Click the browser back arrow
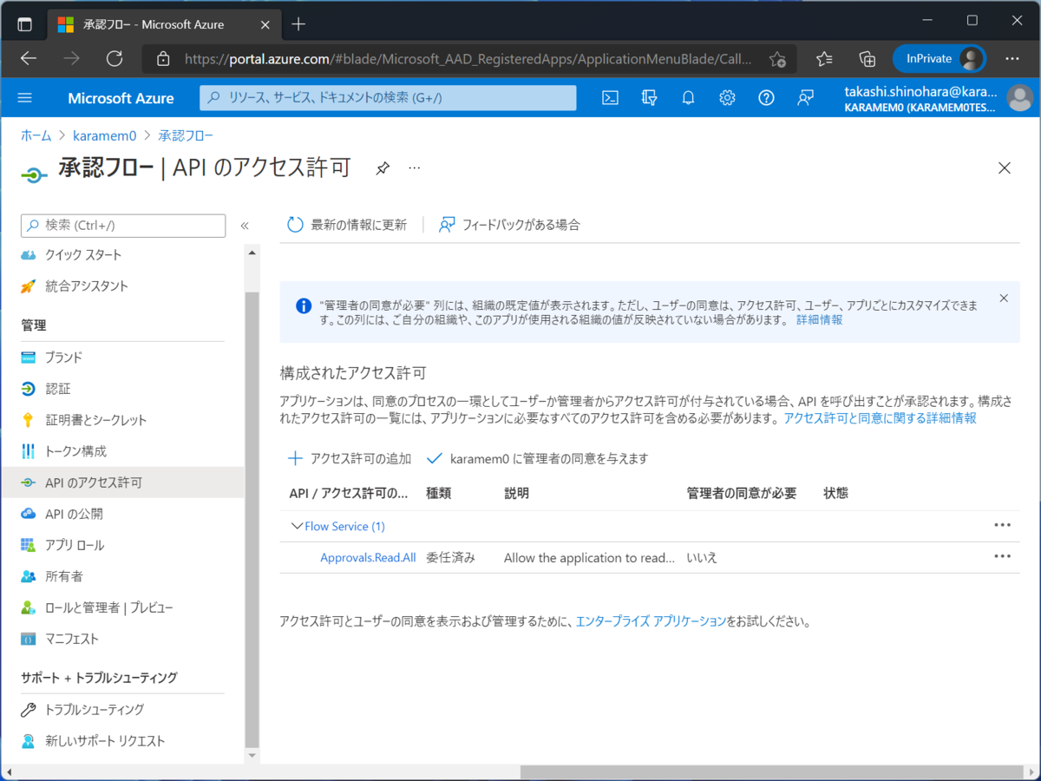The height and width of the screenshot is (781, 1041). 29,58
